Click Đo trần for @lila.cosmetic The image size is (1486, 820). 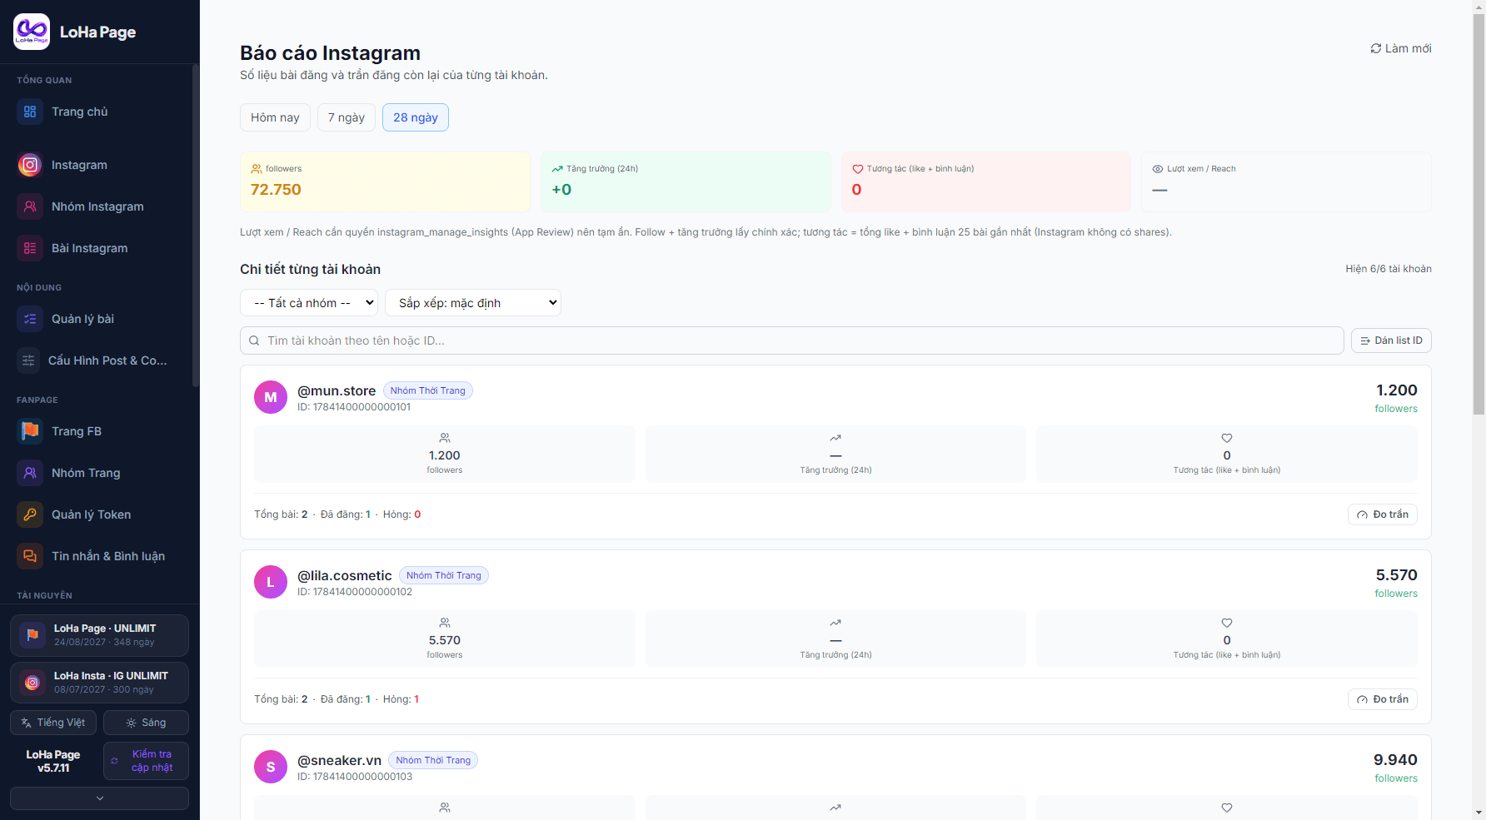[x=1383, y=699]
